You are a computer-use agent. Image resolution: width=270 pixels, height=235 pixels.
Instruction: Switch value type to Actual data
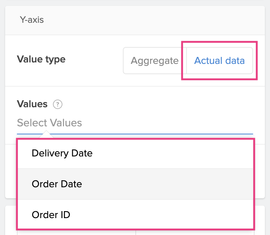[x=219, y=61]
